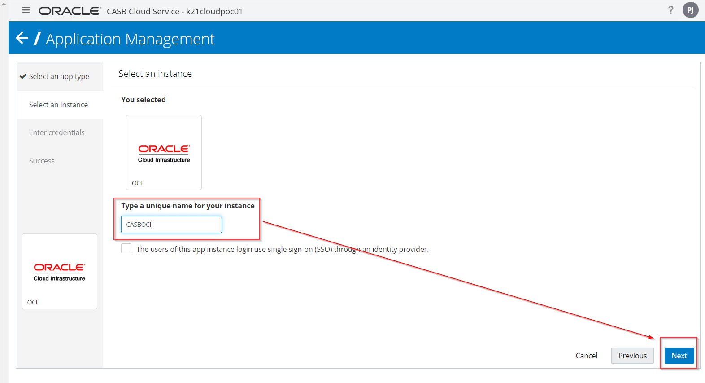Open the help question mark icon
This screenshot has height=383, width=705.
(x=670, y=10)
